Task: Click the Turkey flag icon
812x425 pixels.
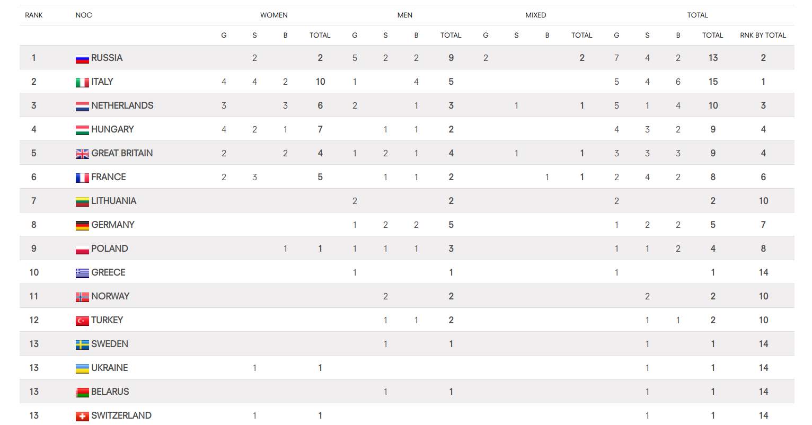Action: pyautogui.click(x=82, y=321)
